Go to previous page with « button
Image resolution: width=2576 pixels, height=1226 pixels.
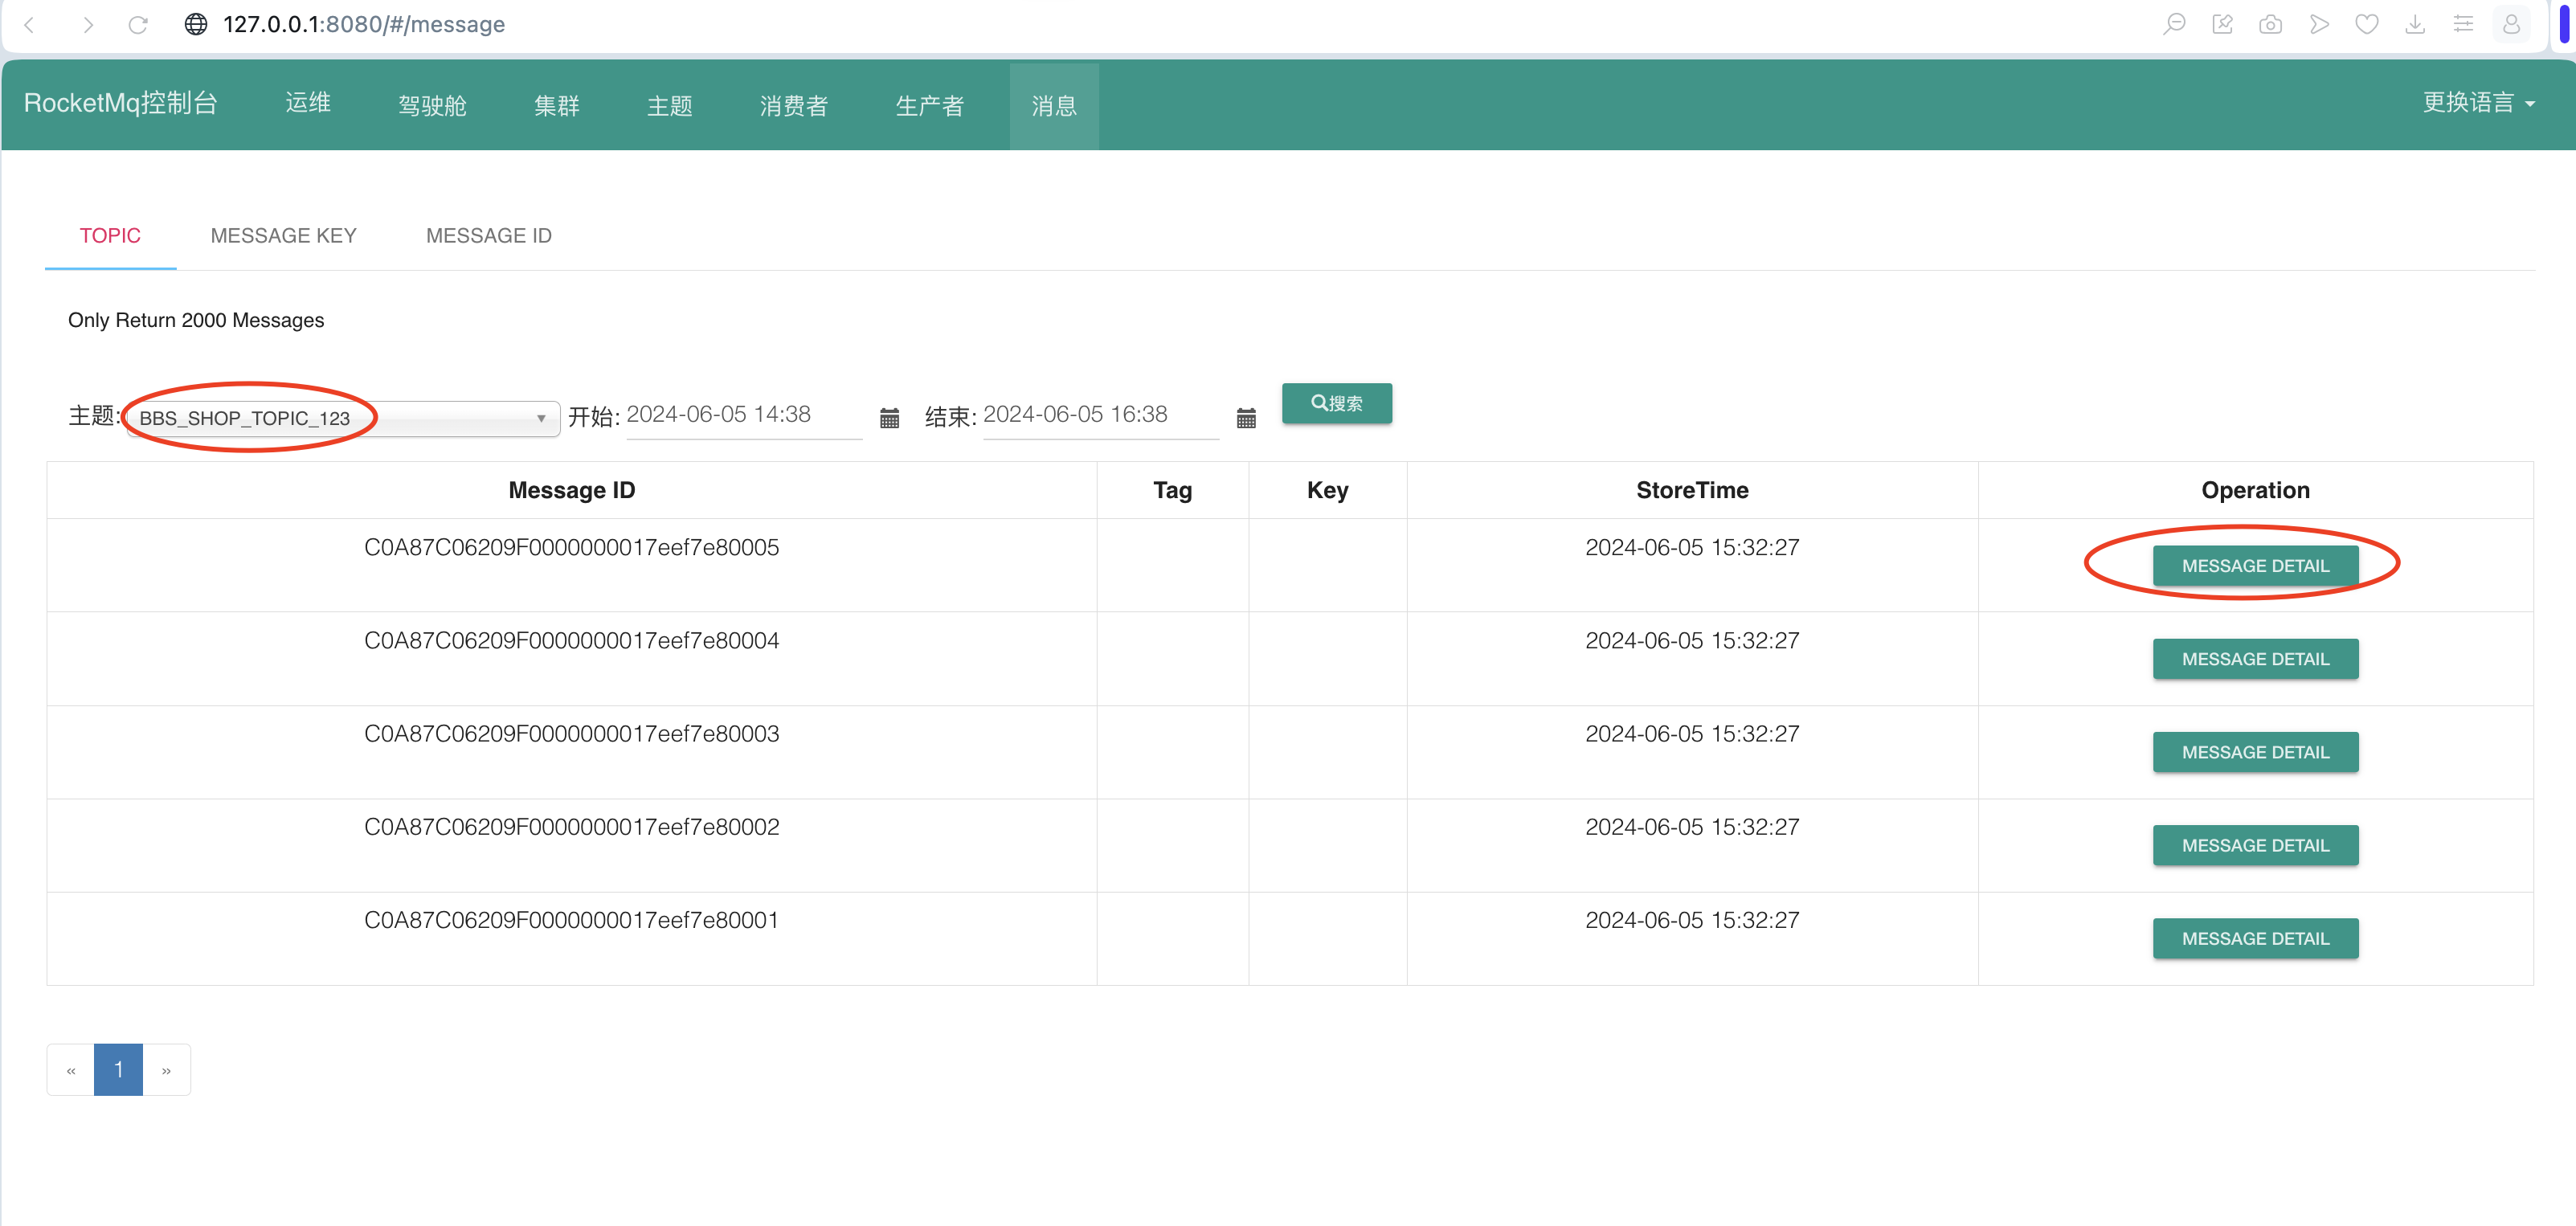point(71,1070)
